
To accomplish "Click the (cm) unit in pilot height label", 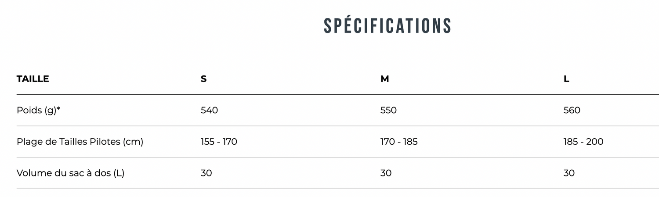I will (x=133, y=142).
